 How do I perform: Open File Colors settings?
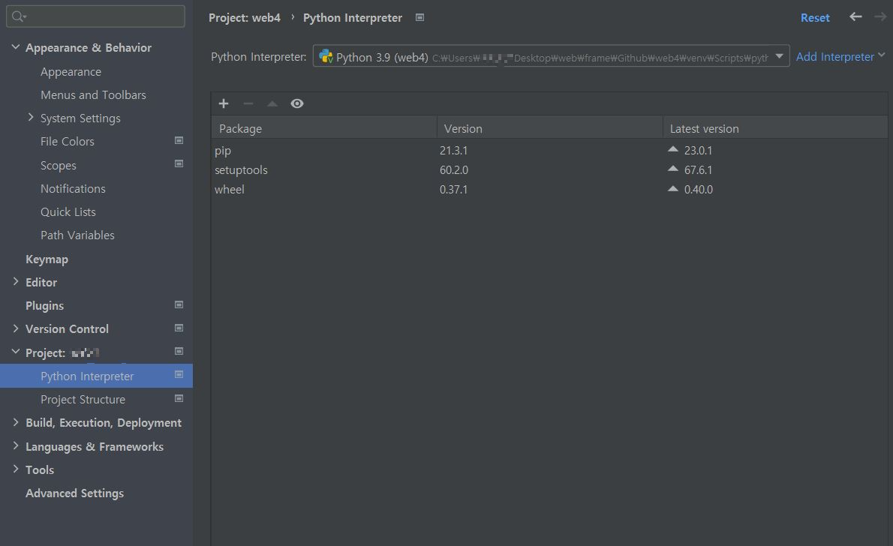point(68,141)
